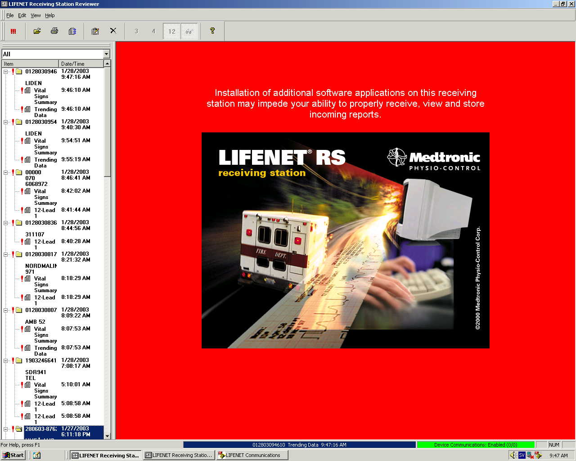Collapse the 0128030807 patient folder
The width and height of the screenshot is (576, 461).
[x=6, y=310]
